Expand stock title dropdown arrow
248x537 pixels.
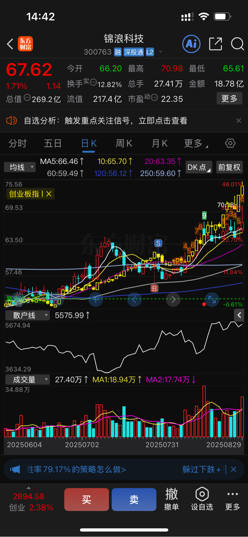(160, 52)
